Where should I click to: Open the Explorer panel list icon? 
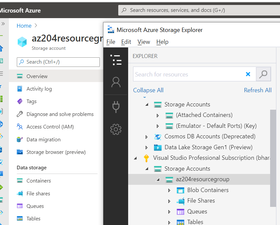tap(116, 60)
